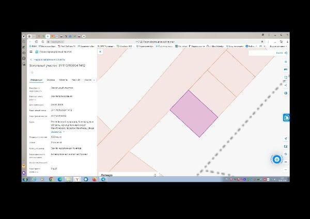Click the cadastral value 0 руб.

[x=54, y=168]
